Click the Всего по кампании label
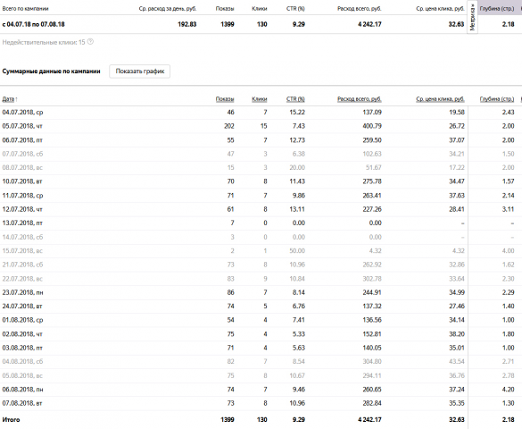The height and width of the screenshot is (429, 522). pyautogui.click(x=25, y=9)
